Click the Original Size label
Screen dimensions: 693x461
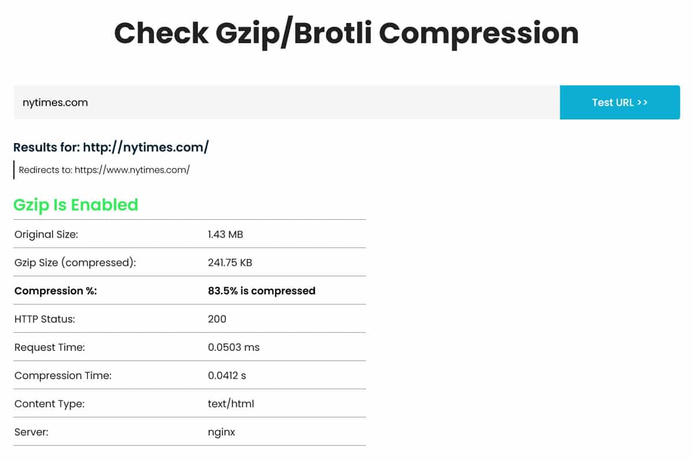coord(46,234)
